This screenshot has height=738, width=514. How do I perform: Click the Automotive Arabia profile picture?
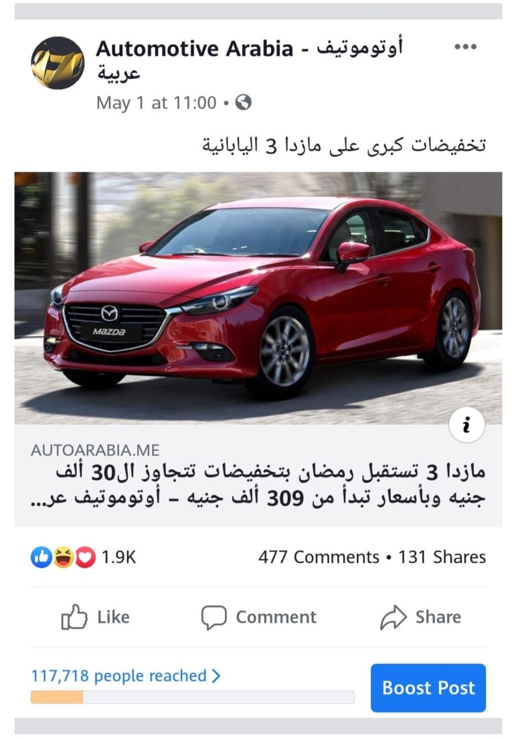coord(58,63)
